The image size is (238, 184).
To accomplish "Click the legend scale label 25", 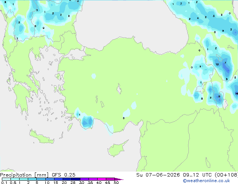I will pyautogui.click(x=73, y=182).
